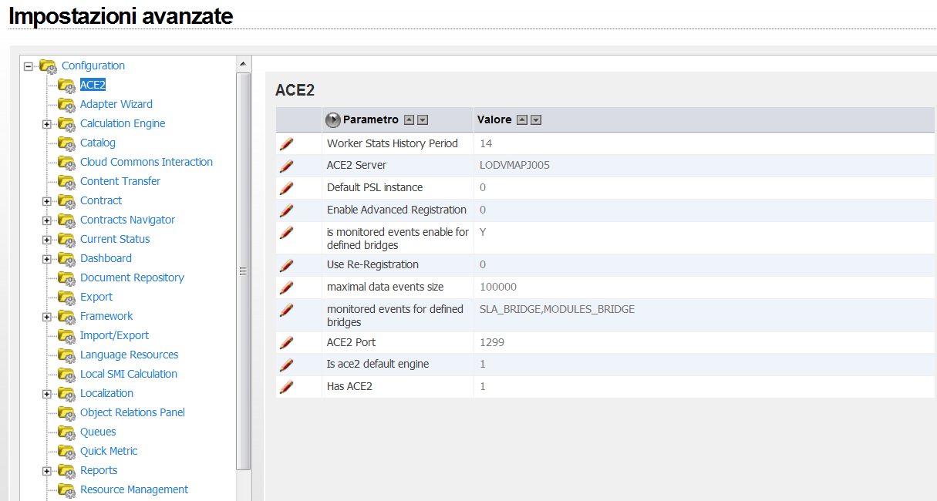
Task: Click pencil icon for Worker Stats History Period
Action: [286, 143]
